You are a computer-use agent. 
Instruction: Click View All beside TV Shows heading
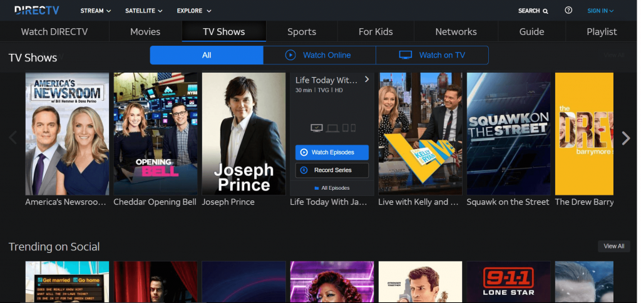(x=614, y=55)
